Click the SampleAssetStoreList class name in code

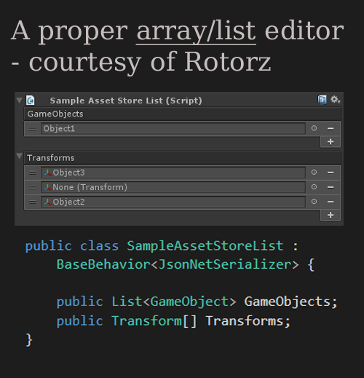tap(205, 245)
